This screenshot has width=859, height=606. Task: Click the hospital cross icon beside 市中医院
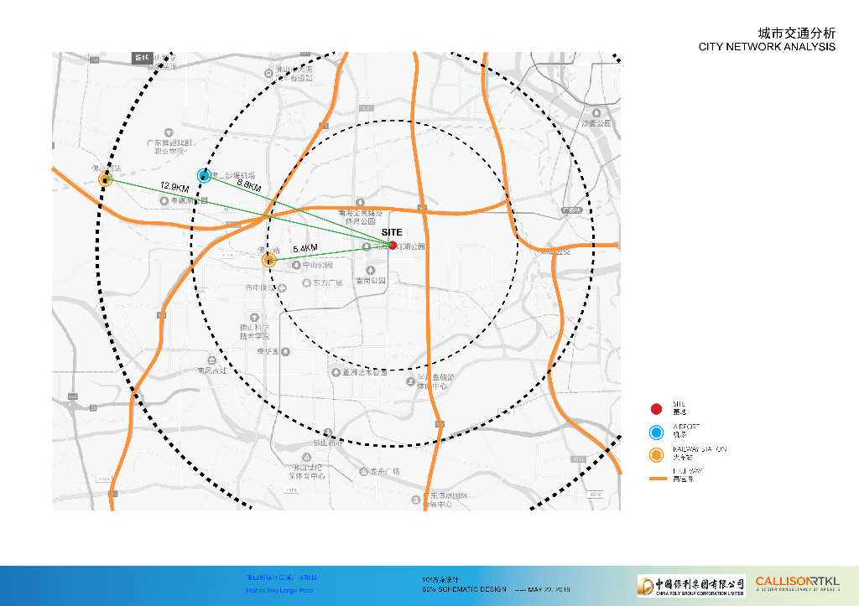[282, 288]
